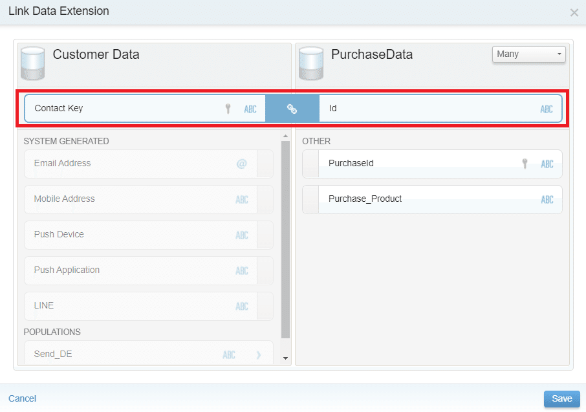Click the key icon on PurchaseId row
This screenshot has width=586, height=412.
tap(525, 164)
